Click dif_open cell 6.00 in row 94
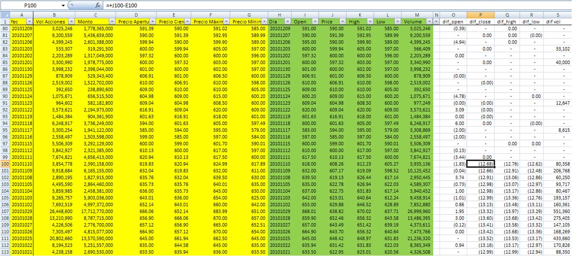572x256 pixels. click(453, 123)
